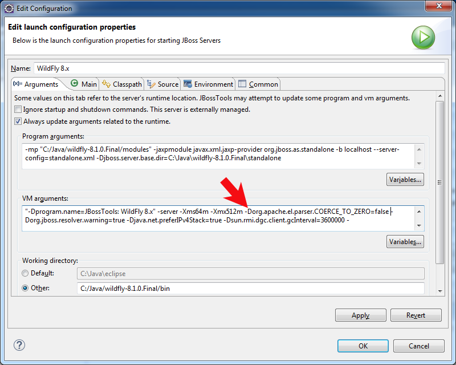Select the Other working directory radio
Viewport: 456px width, 365px height.
25,288
